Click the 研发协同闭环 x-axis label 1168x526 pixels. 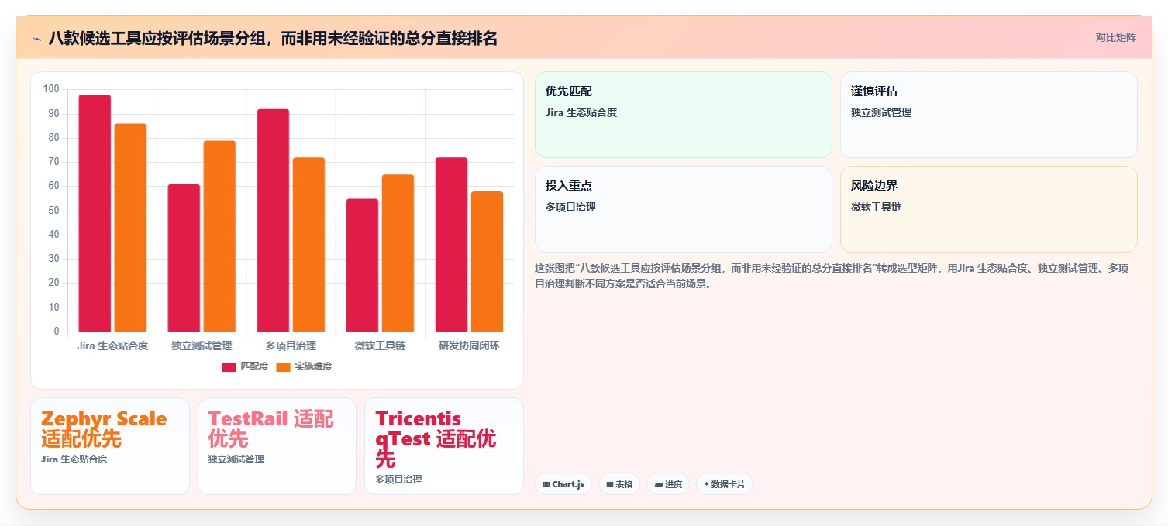click(469, 346)
